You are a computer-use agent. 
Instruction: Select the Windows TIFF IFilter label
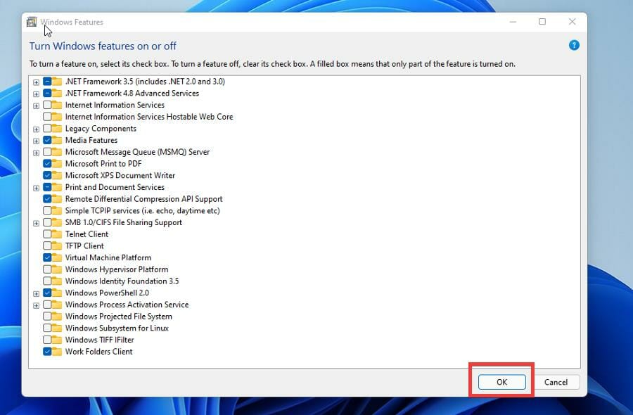pos(99,340)
